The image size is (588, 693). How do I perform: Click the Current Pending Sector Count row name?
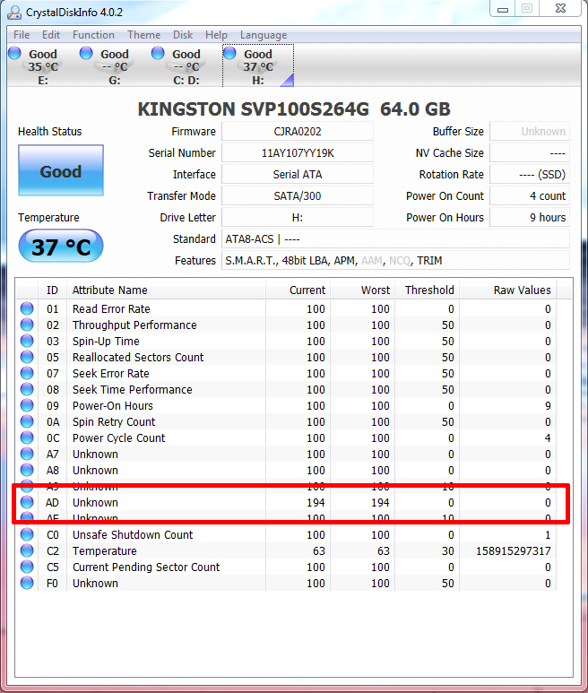146,567
